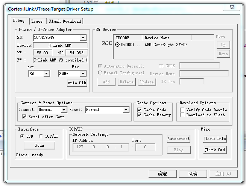Click ARM CoreSight SW-DP device name
Image resolution: width=246 pixels, height=186 pixels.
click(x=166, y=45)
